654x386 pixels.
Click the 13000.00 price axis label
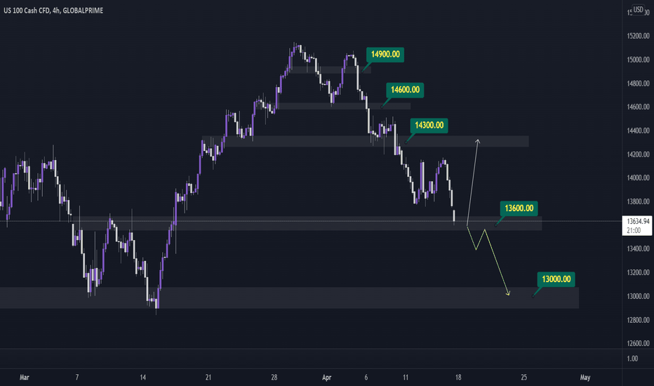point(638,296)
